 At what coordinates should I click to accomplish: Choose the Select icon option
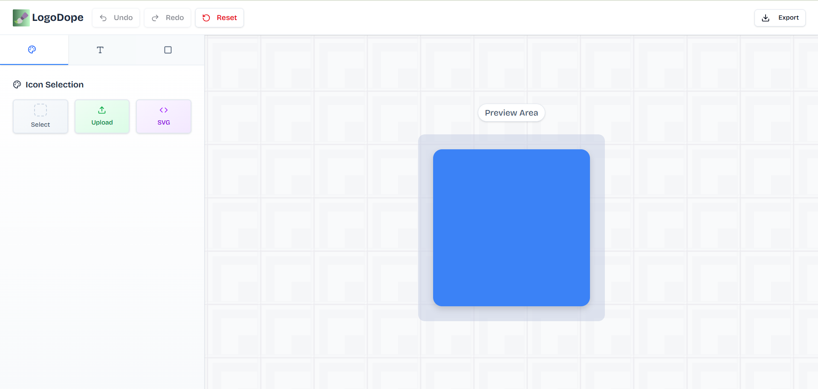40,116
